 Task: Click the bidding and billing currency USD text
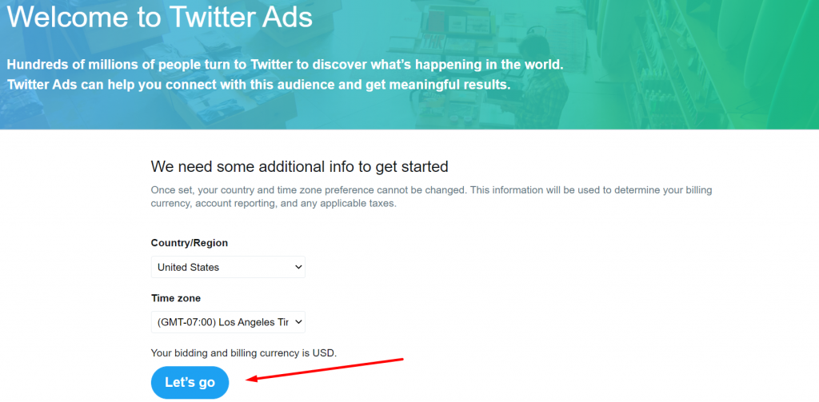tap(244, 353)
